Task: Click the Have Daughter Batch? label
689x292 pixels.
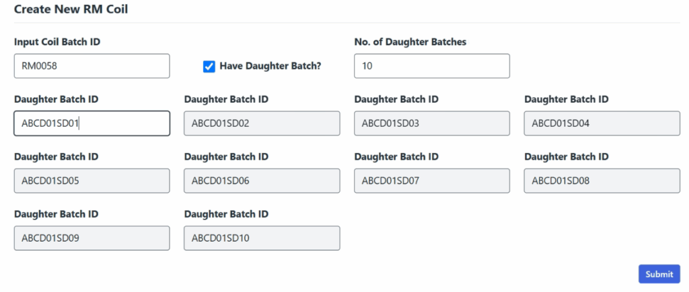Action: tap(270, 66)
